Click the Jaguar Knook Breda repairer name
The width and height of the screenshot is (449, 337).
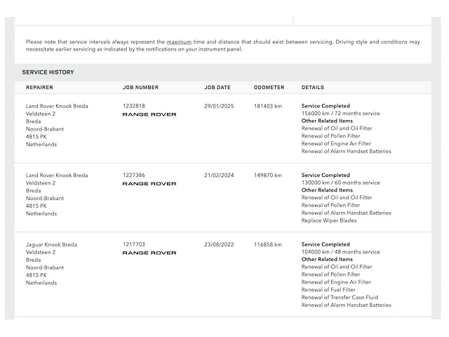pos(51,245)
